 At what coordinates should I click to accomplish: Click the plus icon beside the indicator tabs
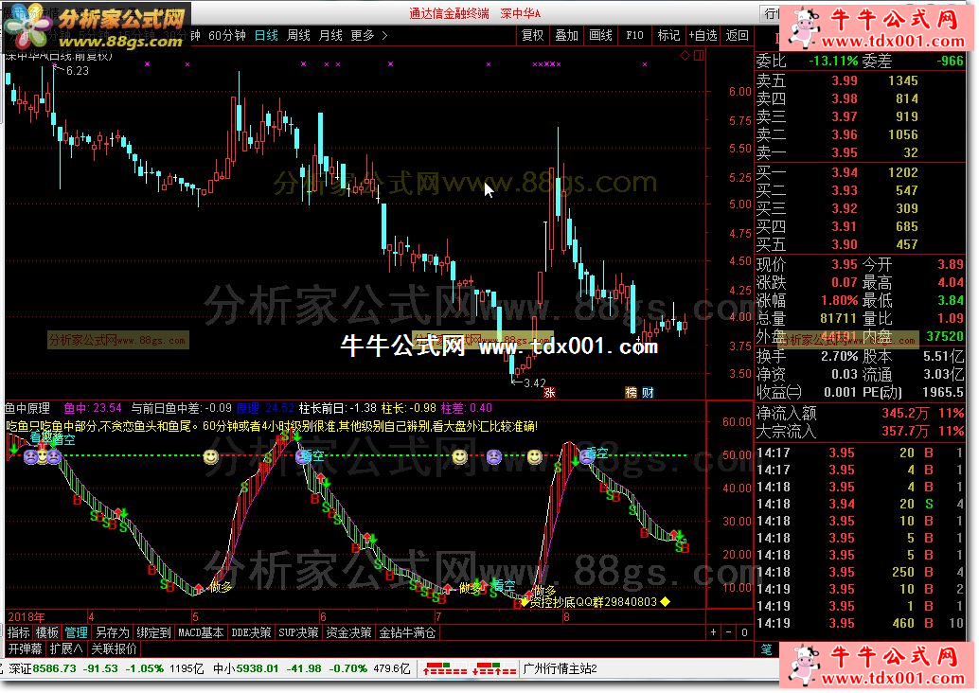click(x=714, y=631)
